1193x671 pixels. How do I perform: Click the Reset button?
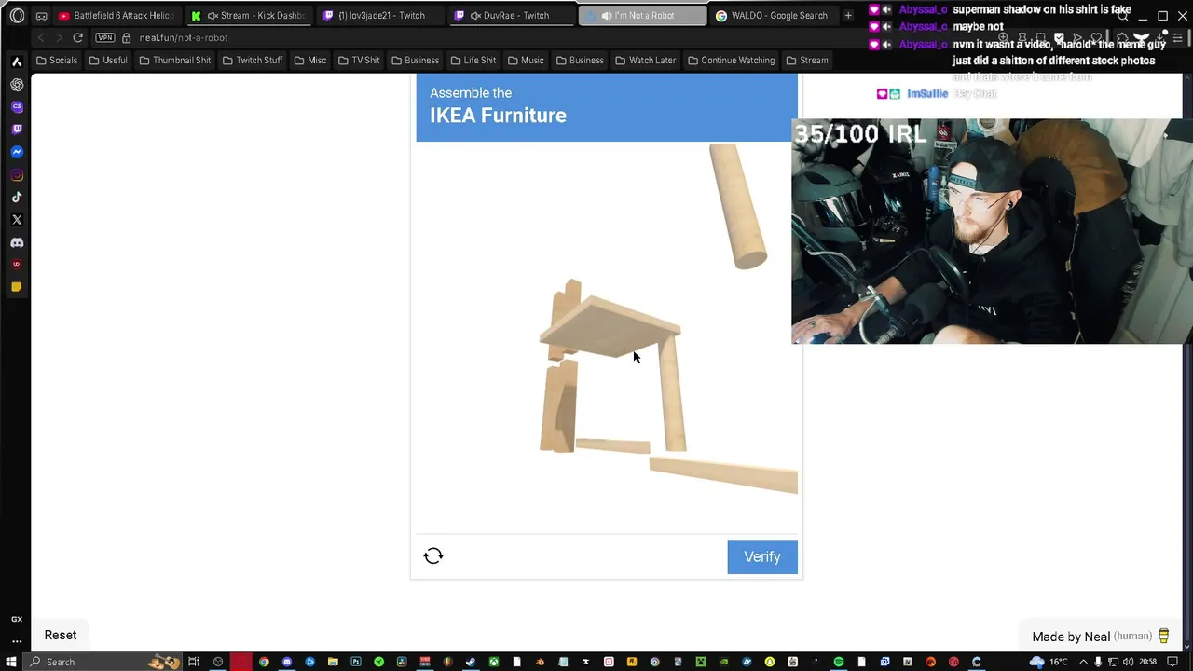pyautogui.click(x=61, y=635)
